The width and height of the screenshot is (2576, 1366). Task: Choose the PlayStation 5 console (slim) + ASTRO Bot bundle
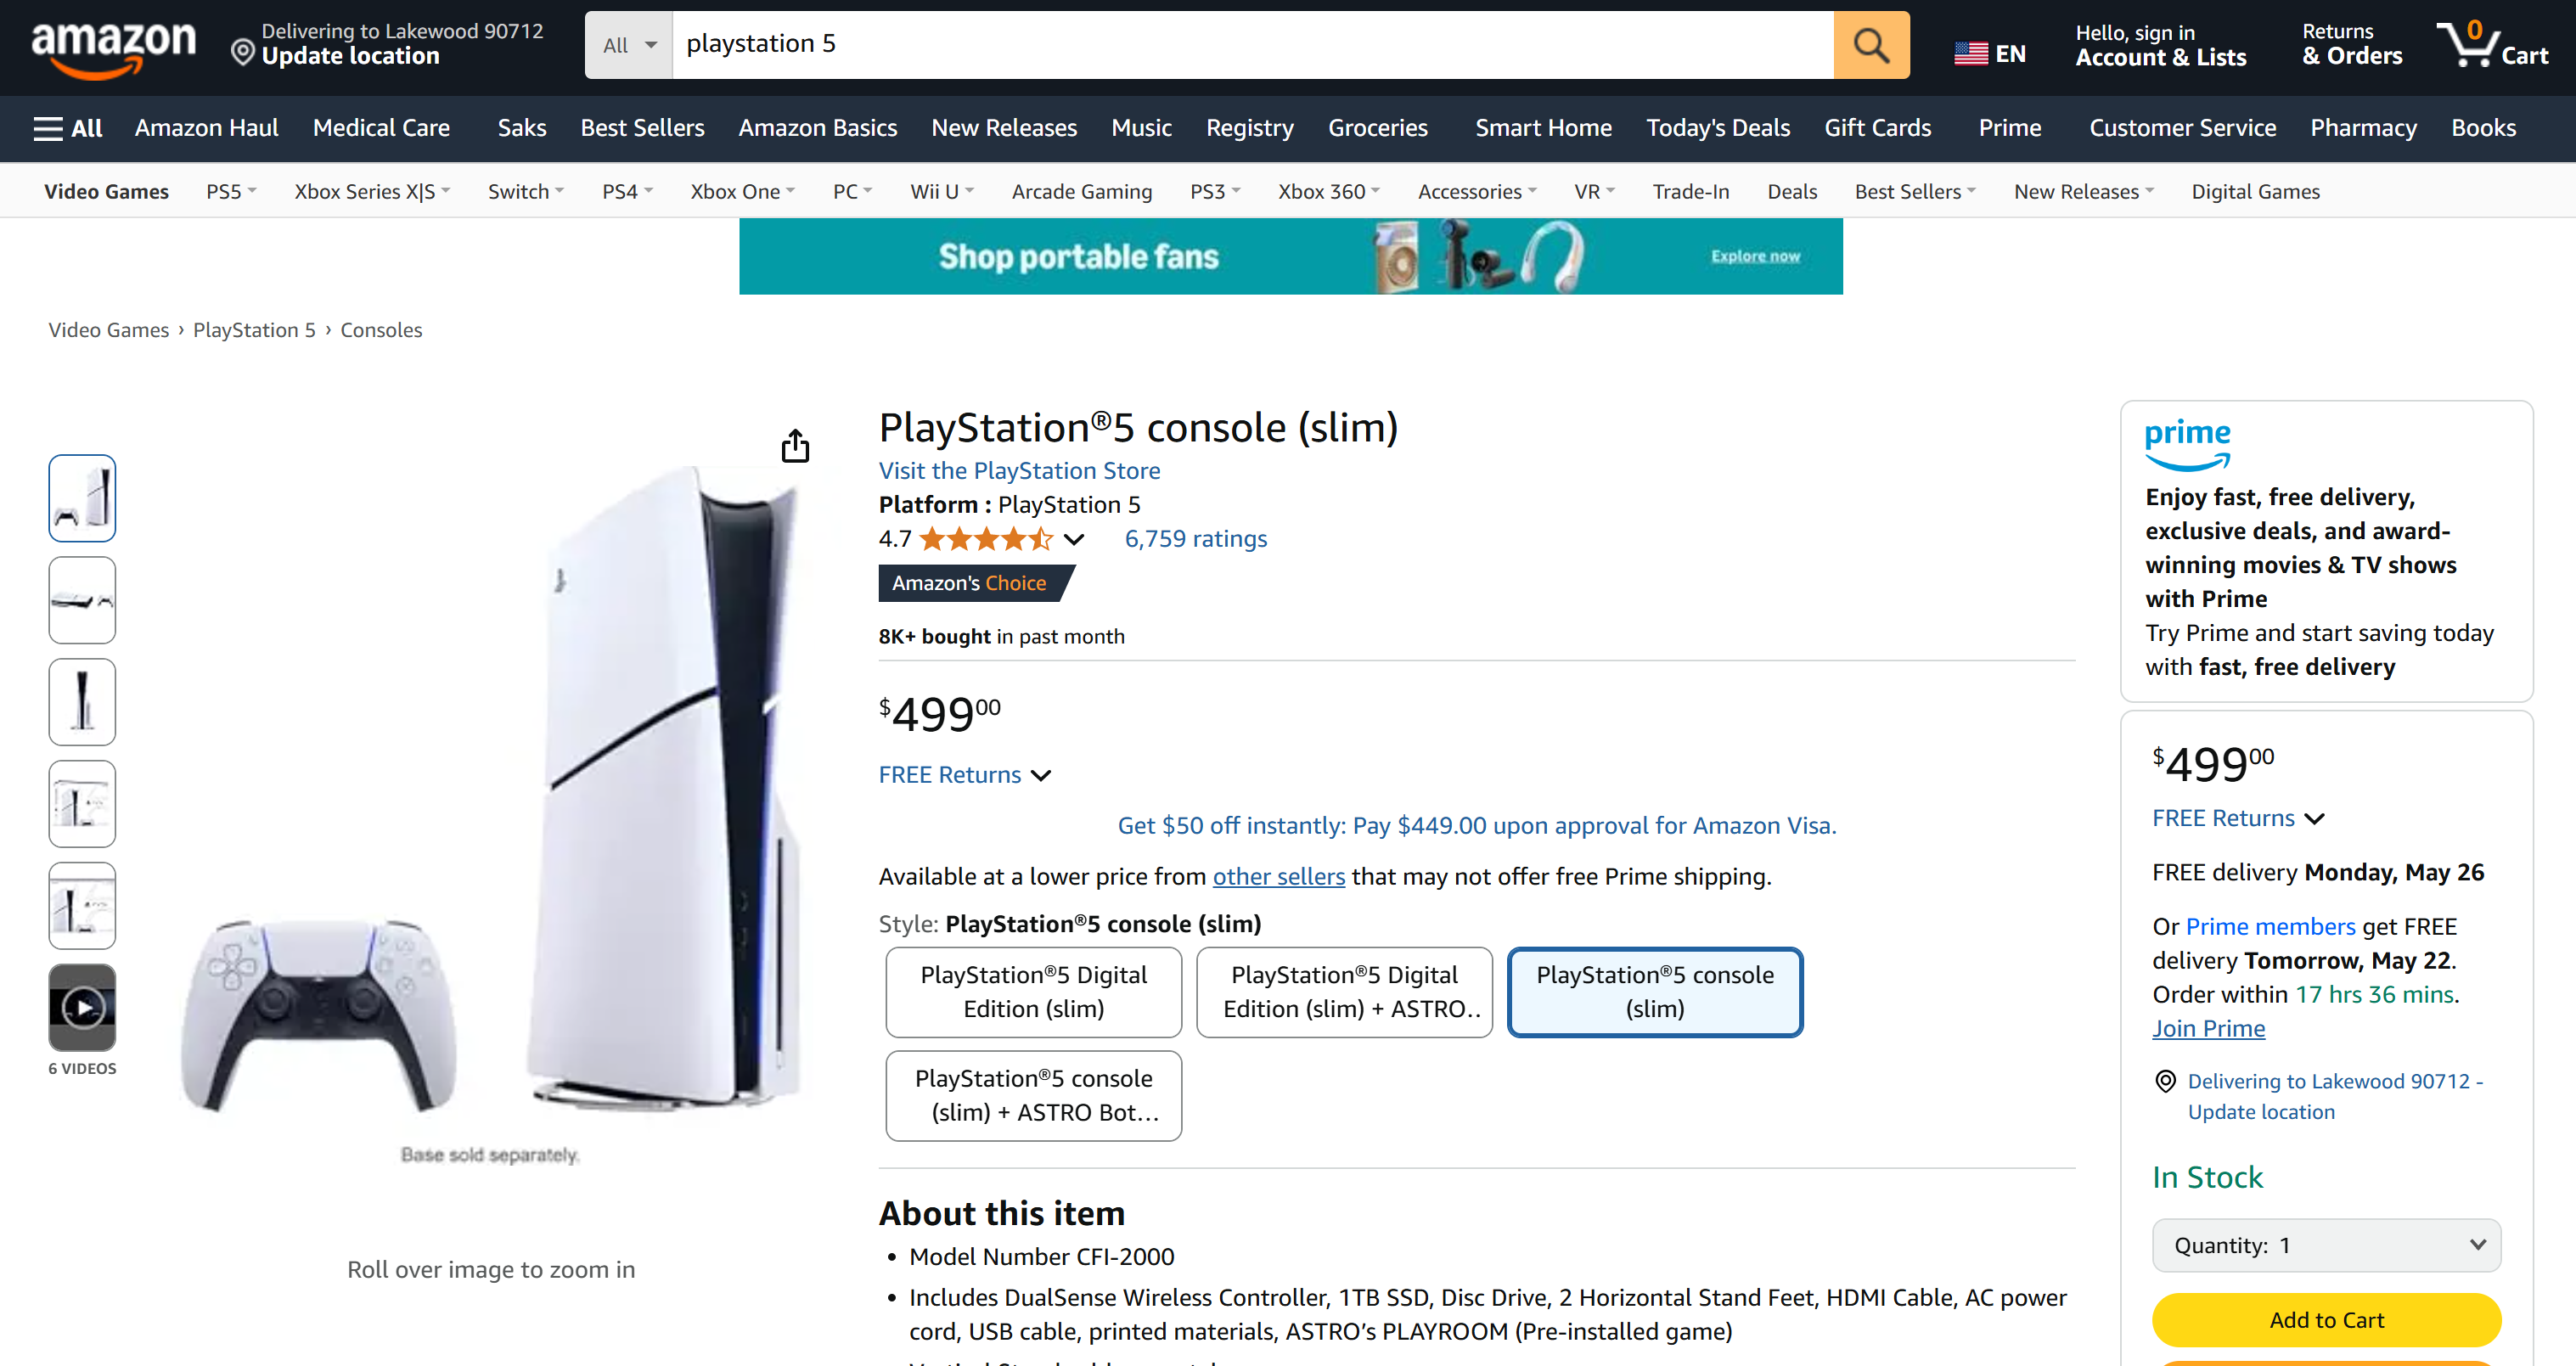click(x=1033, y=1095)
